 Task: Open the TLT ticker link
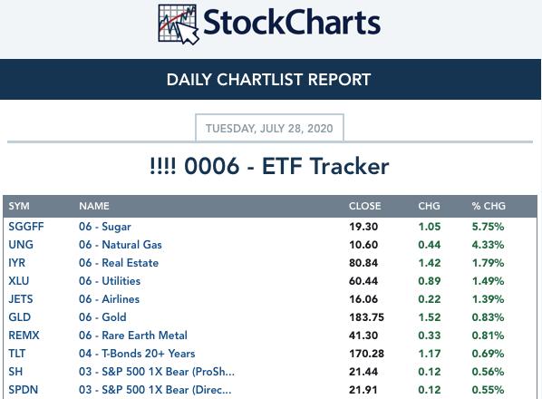tap(17, 354)
